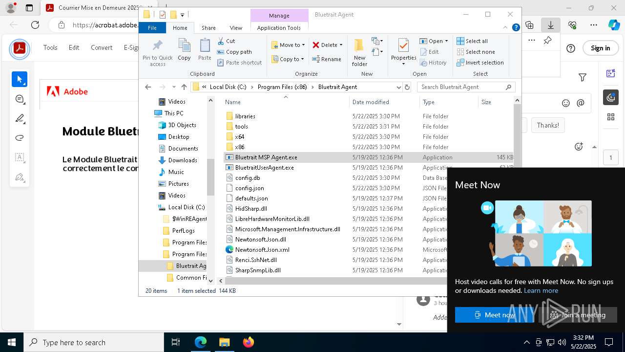Open recent locations dropdown arrow
This screenshot has width=625, height=352.
174,87
